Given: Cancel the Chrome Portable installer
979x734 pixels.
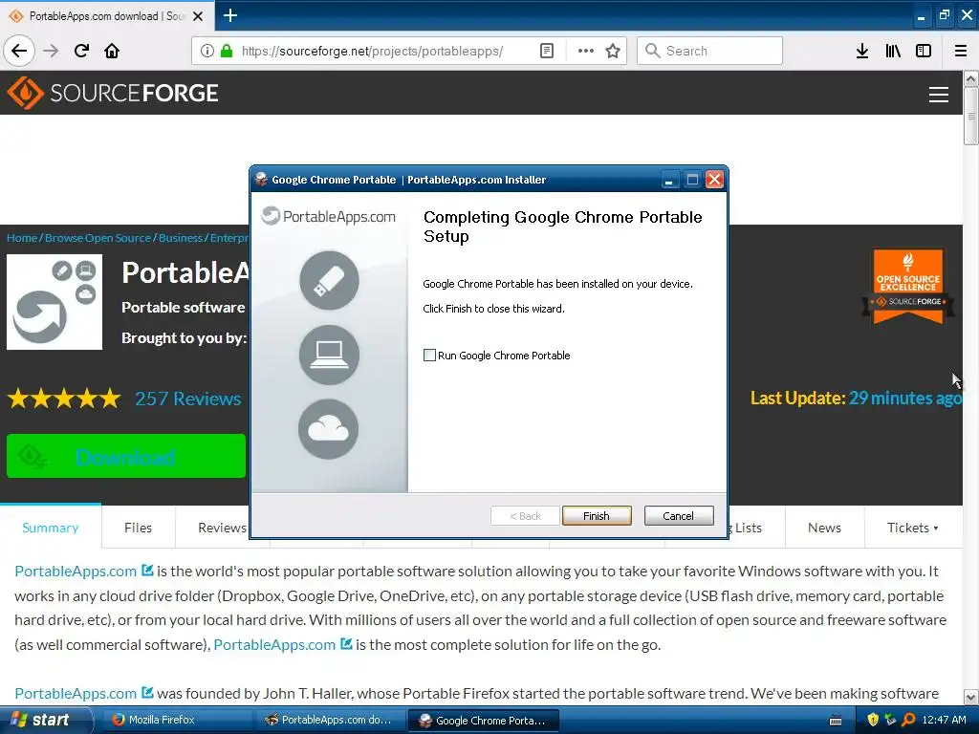Looking at the screenshot, I should tap(678, 515).
